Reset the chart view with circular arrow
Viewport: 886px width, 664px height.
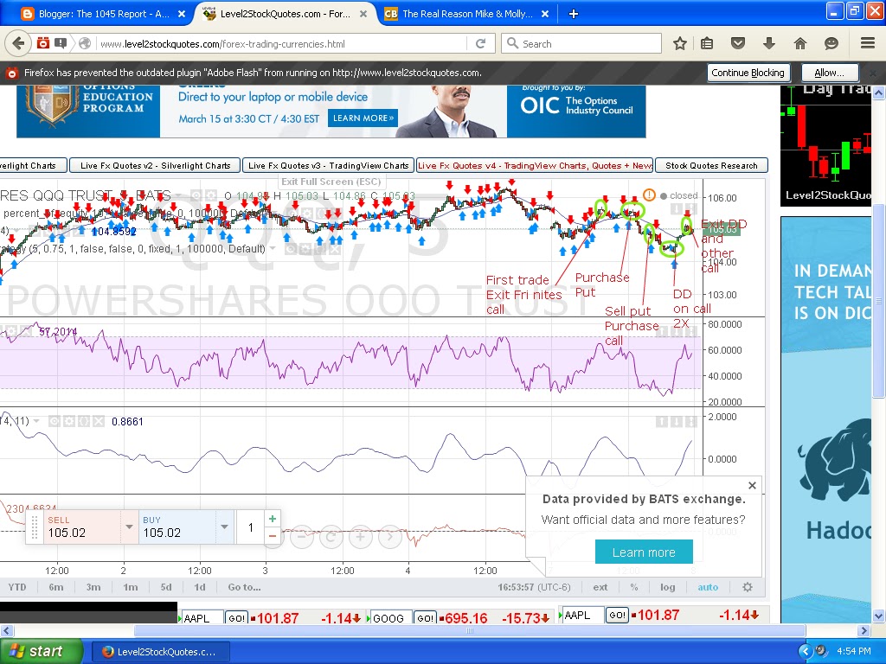[331, 536]
